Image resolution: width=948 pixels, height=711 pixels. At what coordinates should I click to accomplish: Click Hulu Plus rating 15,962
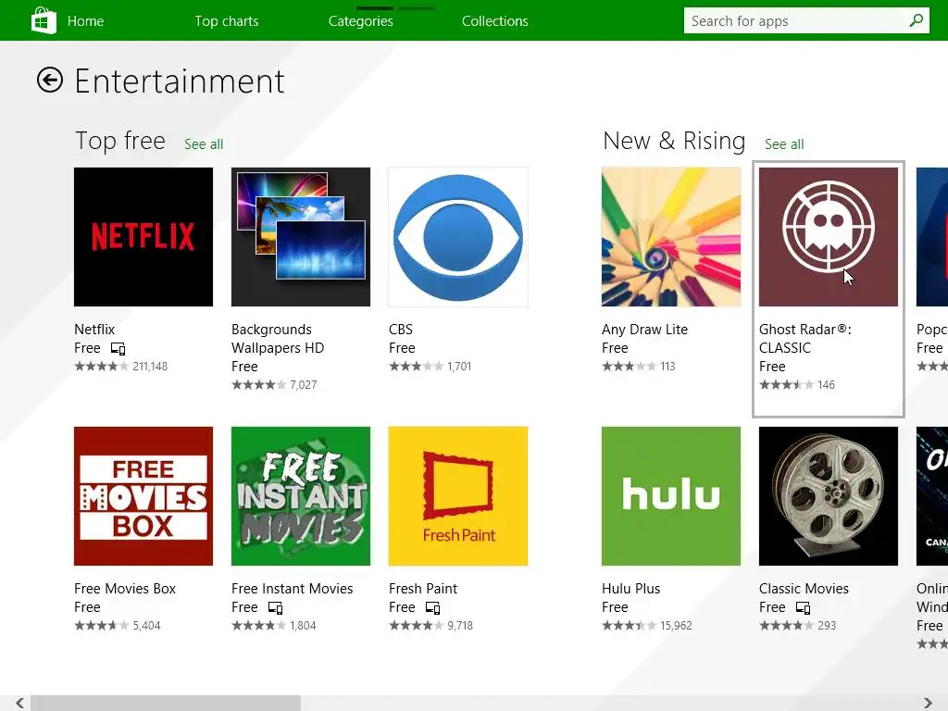(x=647, y=626)
